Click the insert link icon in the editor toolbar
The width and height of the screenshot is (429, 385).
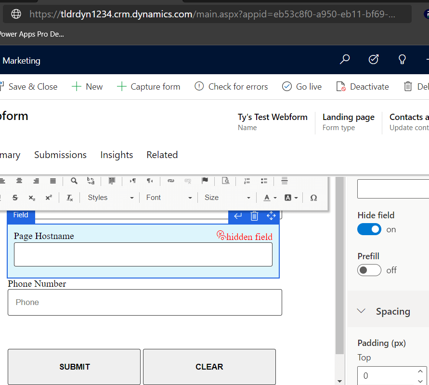point(170,181)
